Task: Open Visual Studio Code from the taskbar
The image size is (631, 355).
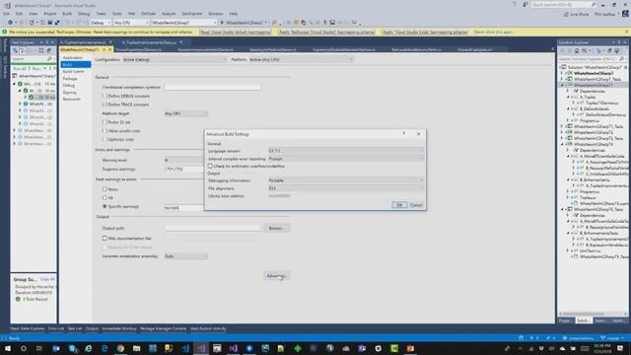Action: click(184, 348)
